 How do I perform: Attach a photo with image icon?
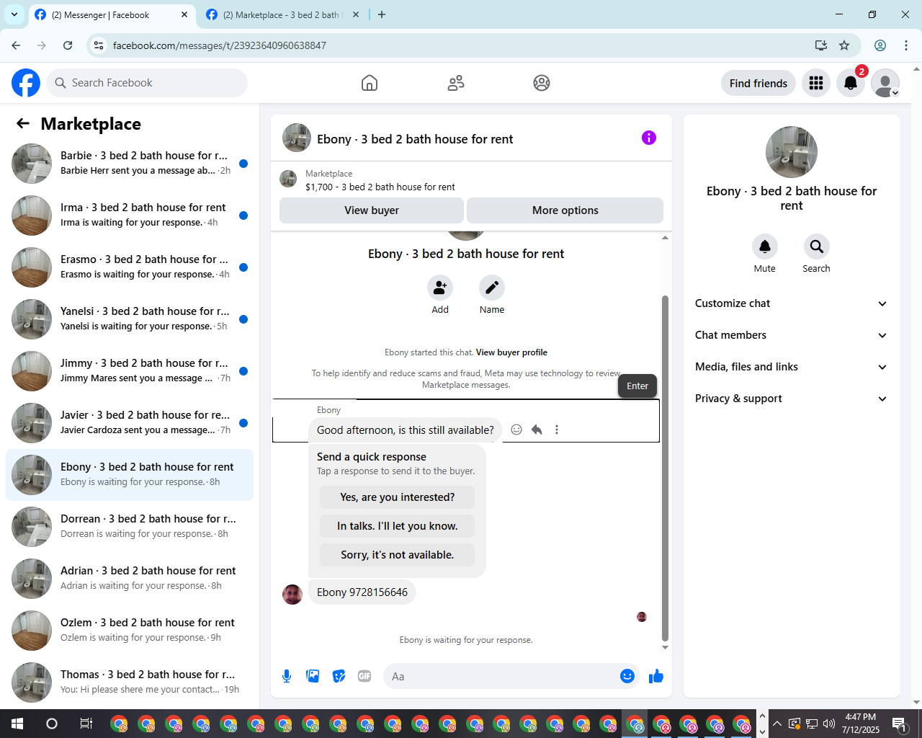313,676
